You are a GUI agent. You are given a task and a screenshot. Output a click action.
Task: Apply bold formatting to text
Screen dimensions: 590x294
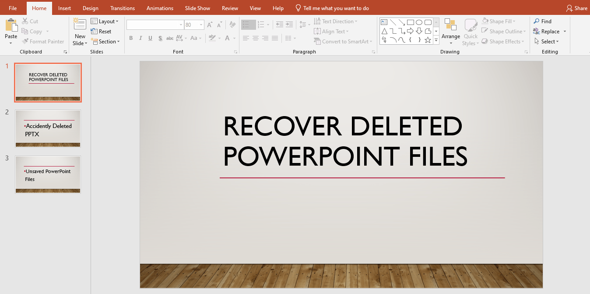(x=130, y=39)
